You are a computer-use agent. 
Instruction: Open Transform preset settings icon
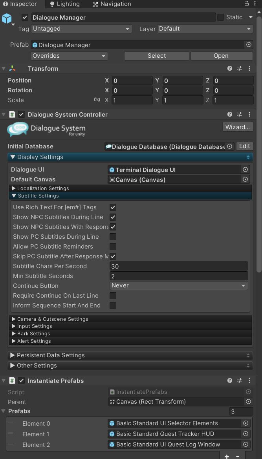(x=240, y=68)
